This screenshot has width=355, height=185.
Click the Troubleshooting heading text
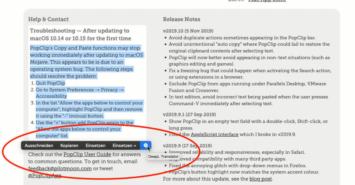point(80,34)
